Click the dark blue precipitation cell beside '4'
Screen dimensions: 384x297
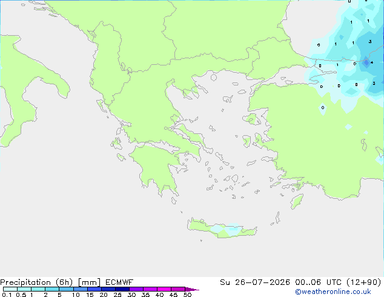[x=366, y=62]
